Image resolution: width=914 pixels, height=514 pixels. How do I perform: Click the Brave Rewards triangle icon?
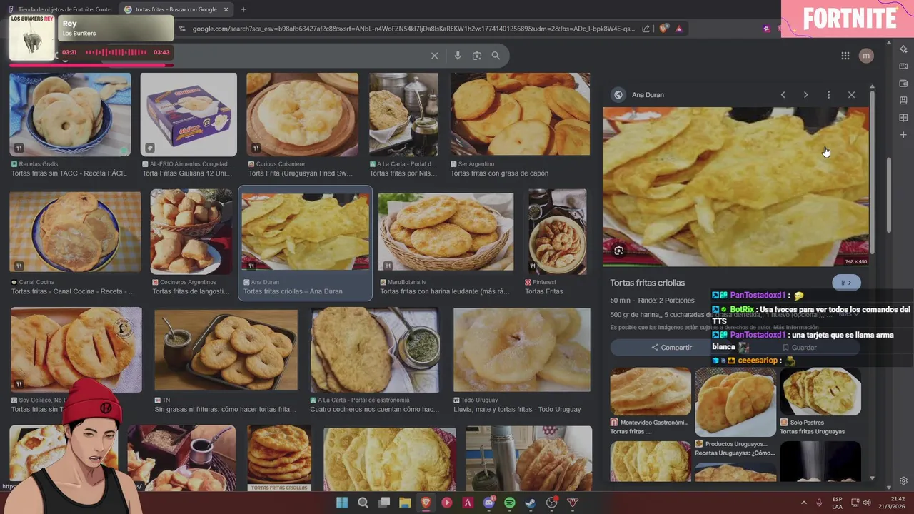(x=678, y=29)
